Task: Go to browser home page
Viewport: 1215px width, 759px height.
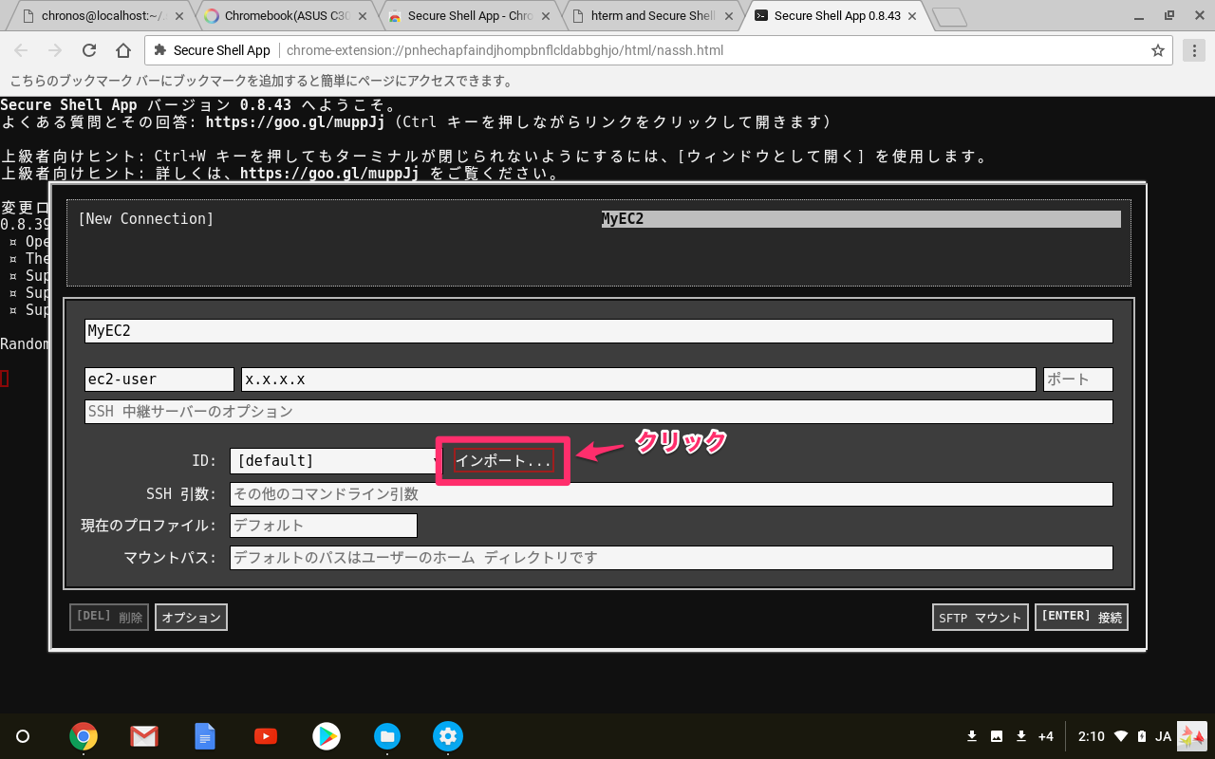Action: click(123, 50)
